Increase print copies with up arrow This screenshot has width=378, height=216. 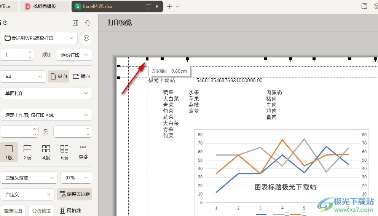[30, 52]
